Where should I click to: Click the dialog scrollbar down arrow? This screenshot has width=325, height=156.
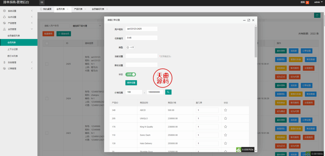pos(256,151)
